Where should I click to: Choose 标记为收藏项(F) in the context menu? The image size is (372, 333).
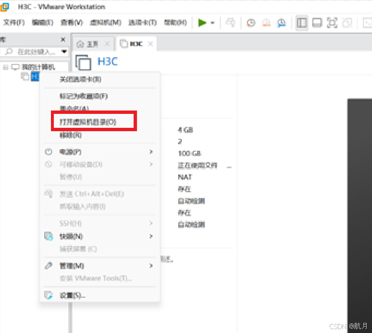pyautogui.click(x=100, y=96)
